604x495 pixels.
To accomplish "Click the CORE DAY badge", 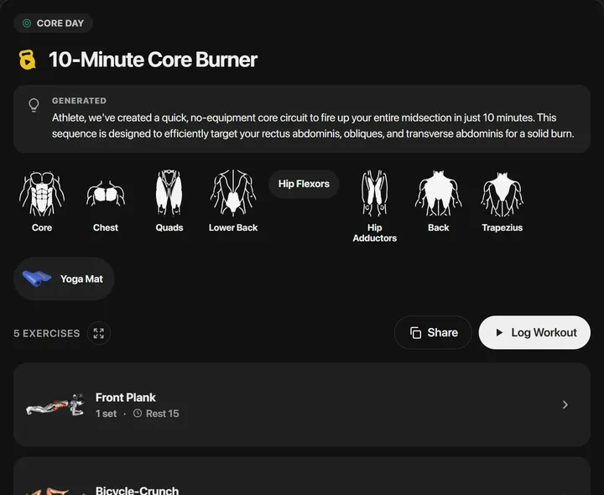I will pyautogui.click(x=53, y=23).
